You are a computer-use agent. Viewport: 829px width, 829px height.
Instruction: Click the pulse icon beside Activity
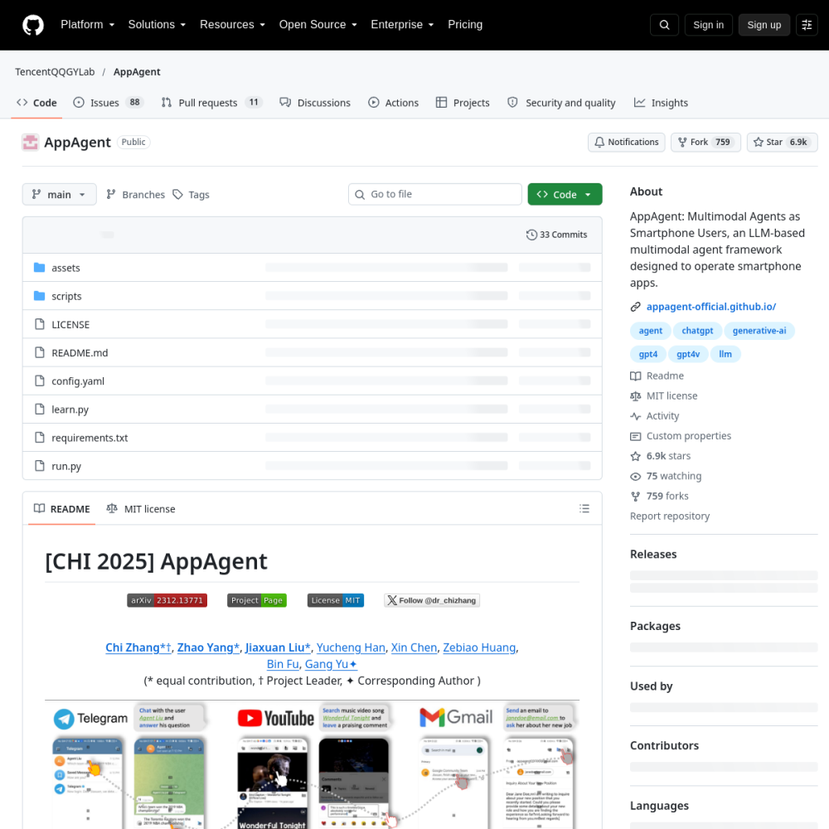pyautogui.click(x=636, y=416)
